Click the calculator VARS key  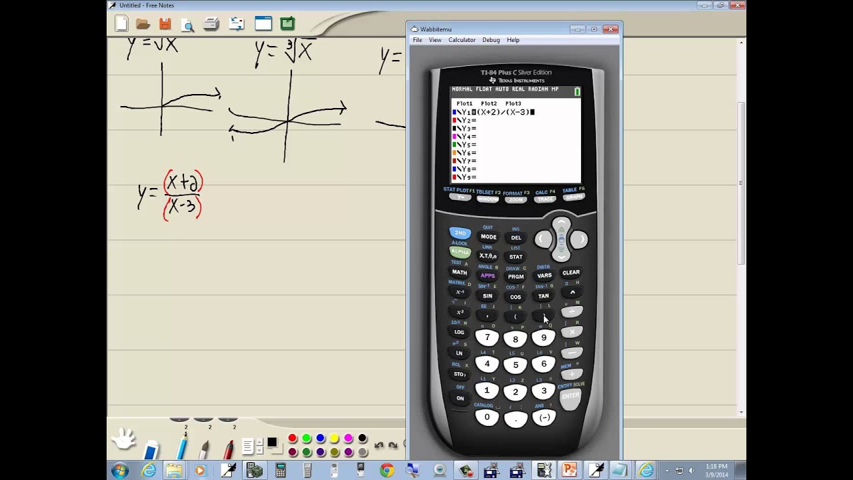544,275
